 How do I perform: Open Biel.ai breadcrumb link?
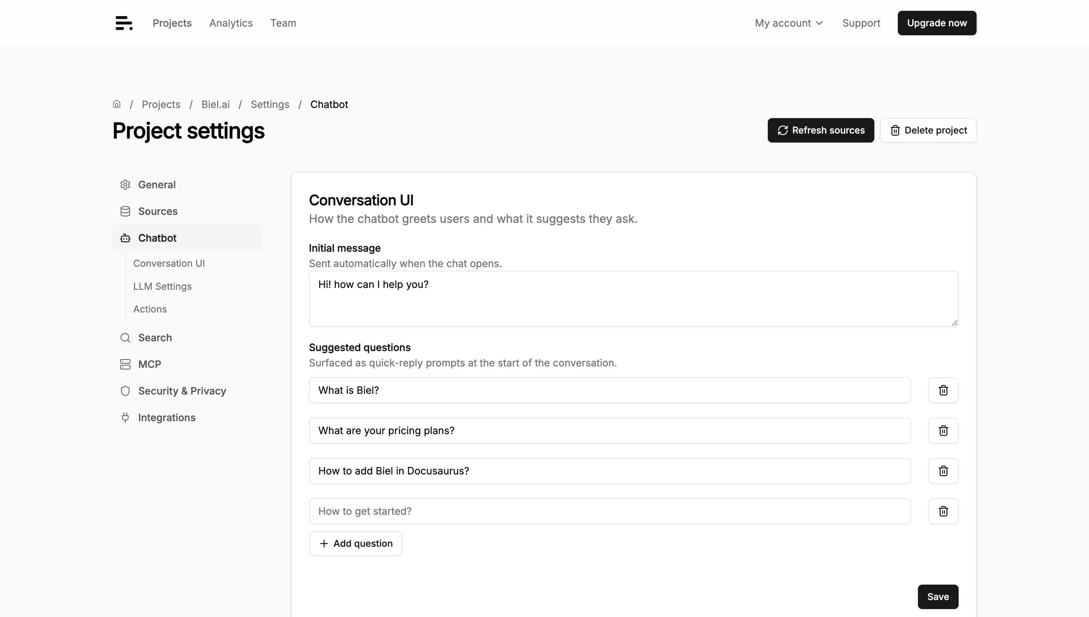[x=215, y=104]
